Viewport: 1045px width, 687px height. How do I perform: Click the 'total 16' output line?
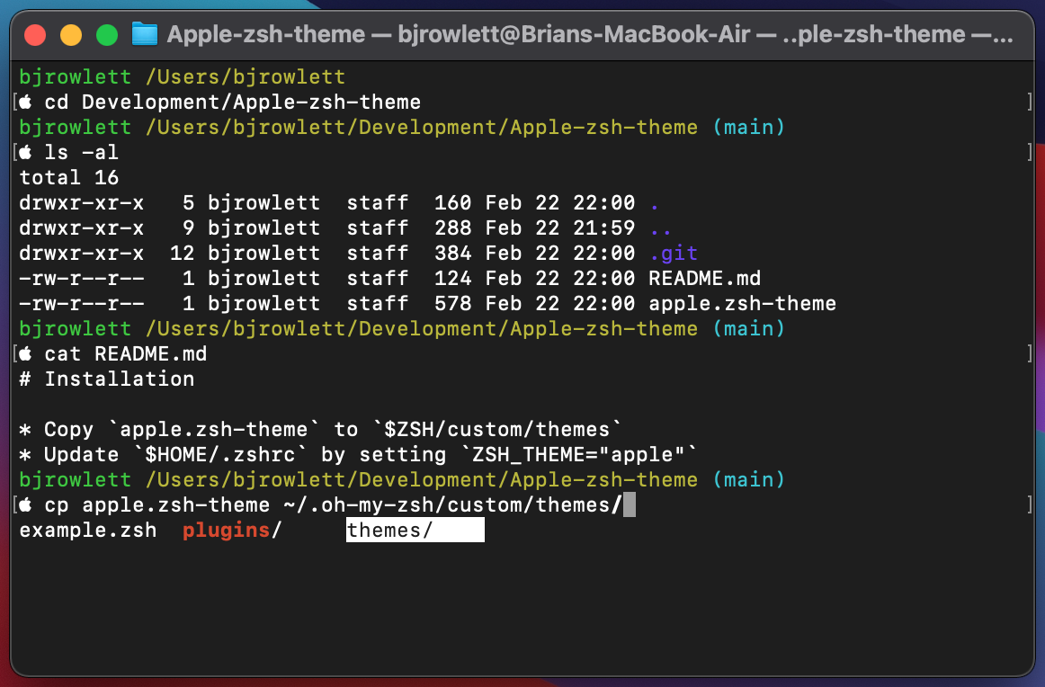[x=69, y=178]
